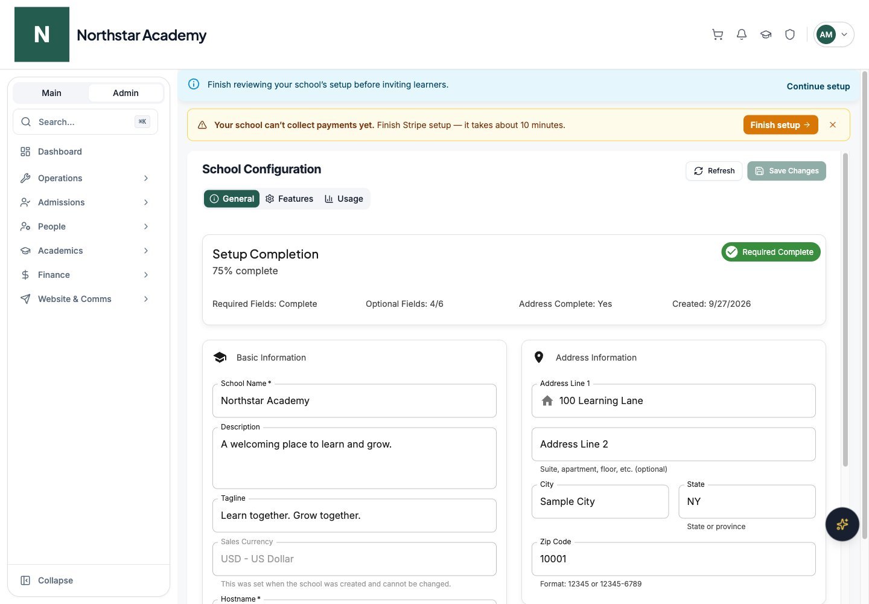Edit the School Name field
The width and height of the screenshot is (869, 604).
click(354, 401)
